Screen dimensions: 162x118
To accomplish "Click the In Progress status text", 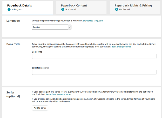I will tap(17, 9).
